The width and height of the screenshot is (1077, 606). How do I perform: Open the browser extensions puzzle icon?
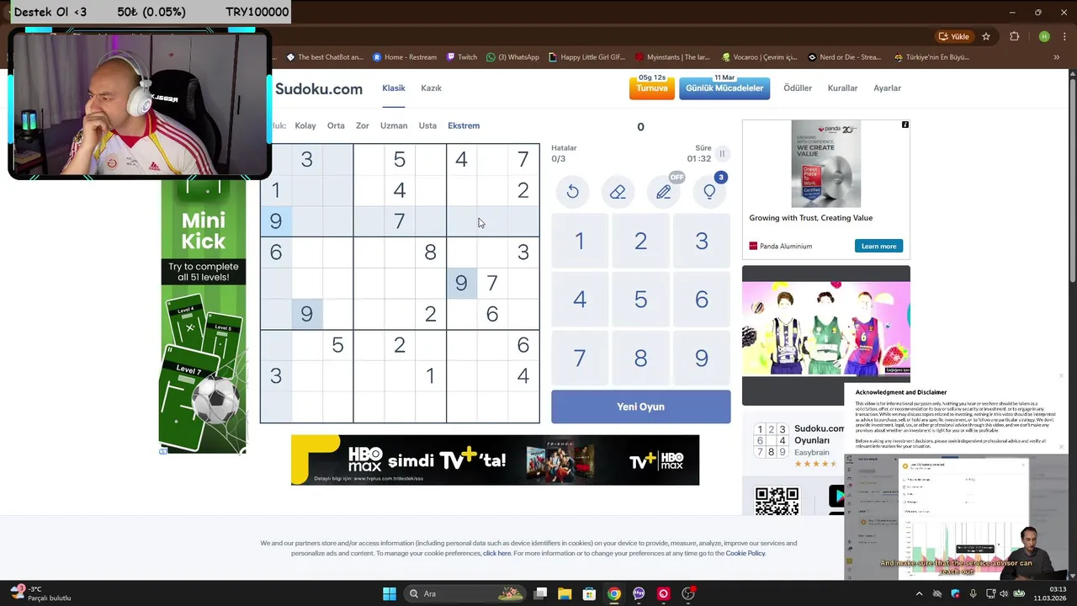[x=1014, y=36]
